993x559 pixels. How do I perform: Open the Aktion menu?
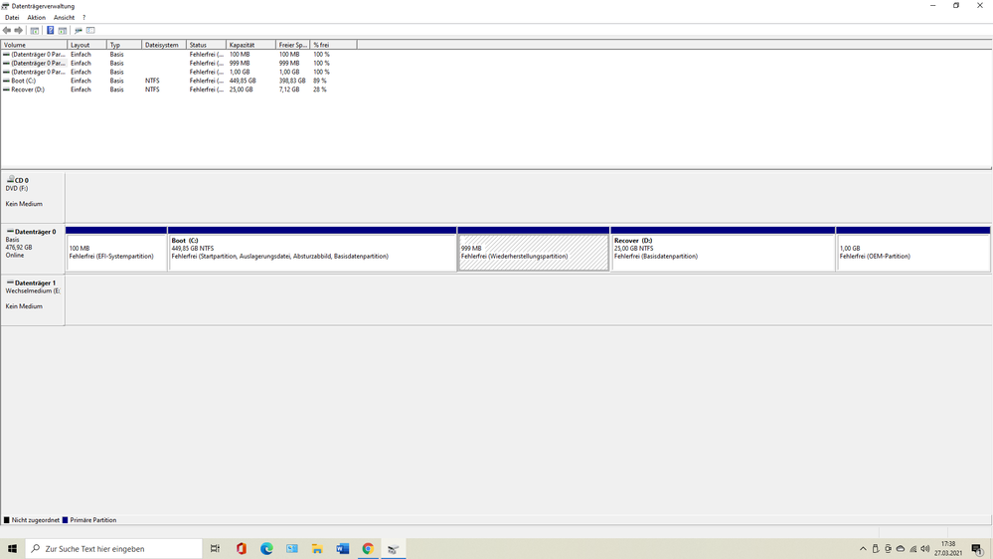(36, 18)
